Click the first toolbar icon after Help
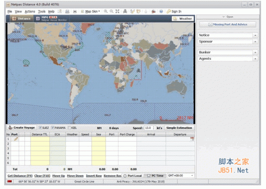 [60, 12]
